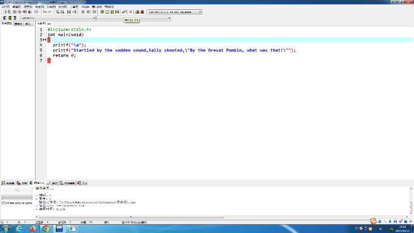Click the Open file toolbar icon

pos(9,12)
